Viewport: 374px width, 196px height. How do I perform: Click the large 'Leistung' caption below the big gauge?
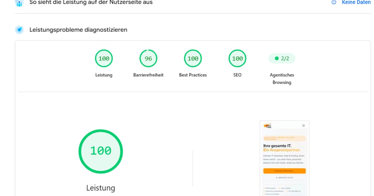point(101,188)
